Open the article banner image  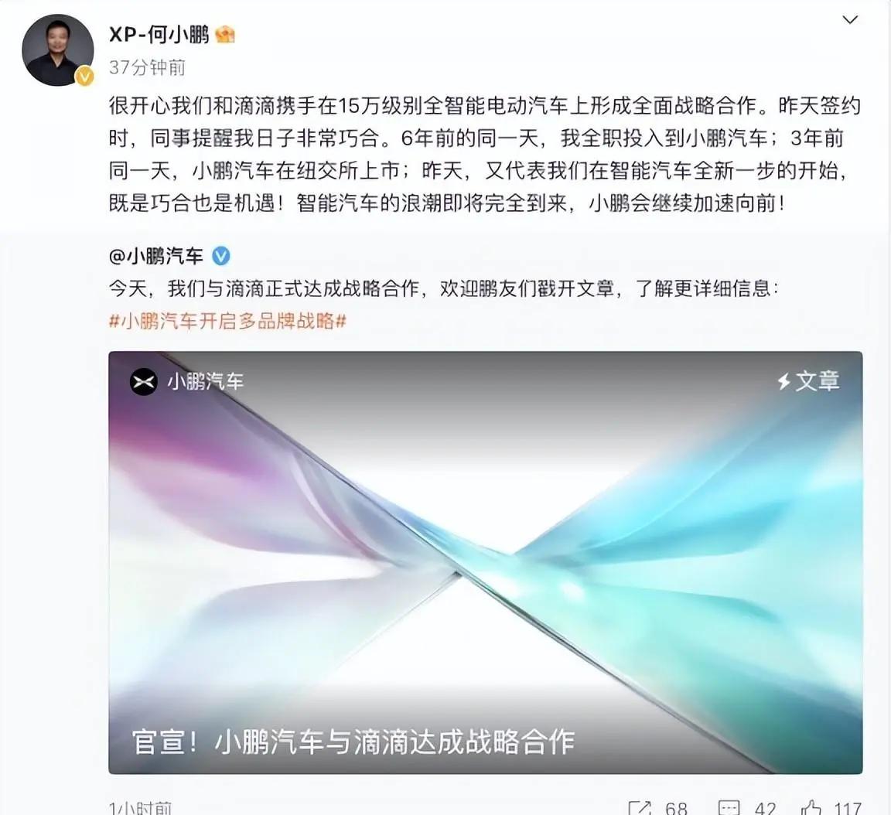(x=485, y=562)
